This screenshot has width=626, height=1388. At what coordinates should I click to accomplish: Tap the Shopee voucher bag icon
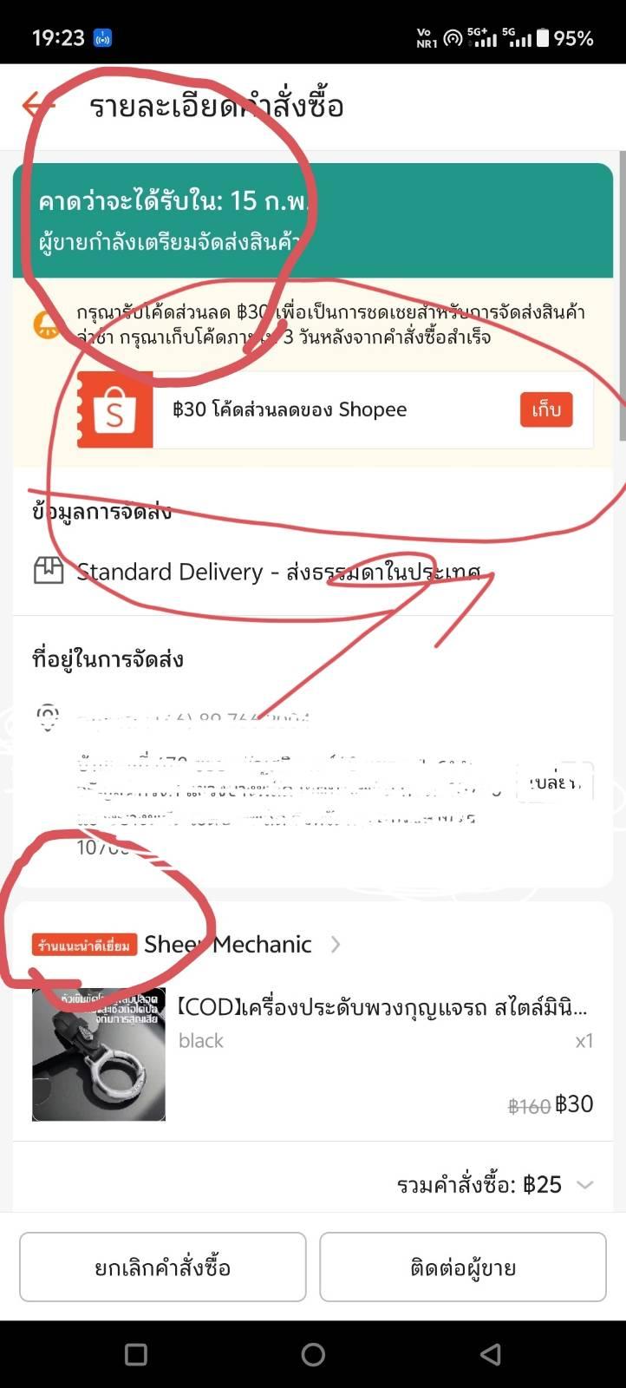pos(114,410)
